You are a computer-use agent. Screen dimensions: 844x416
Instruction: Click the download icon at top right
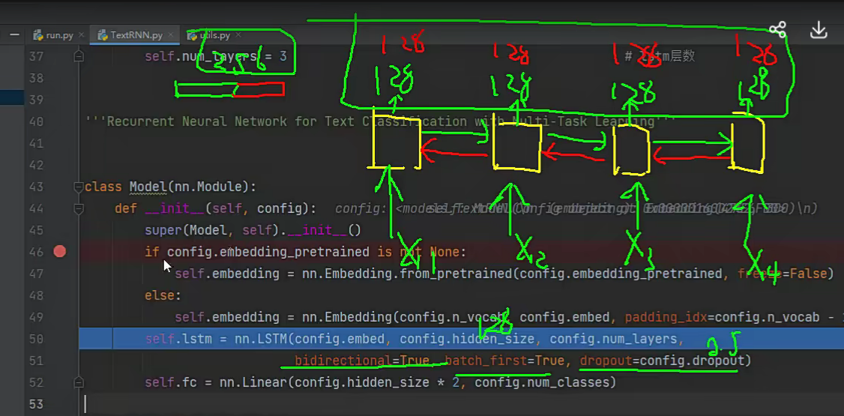(x=819, y=30)
